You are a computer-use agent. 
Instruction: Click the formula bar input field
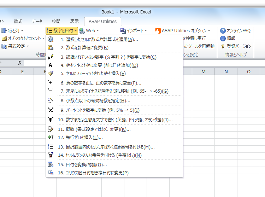pos(144,63)
